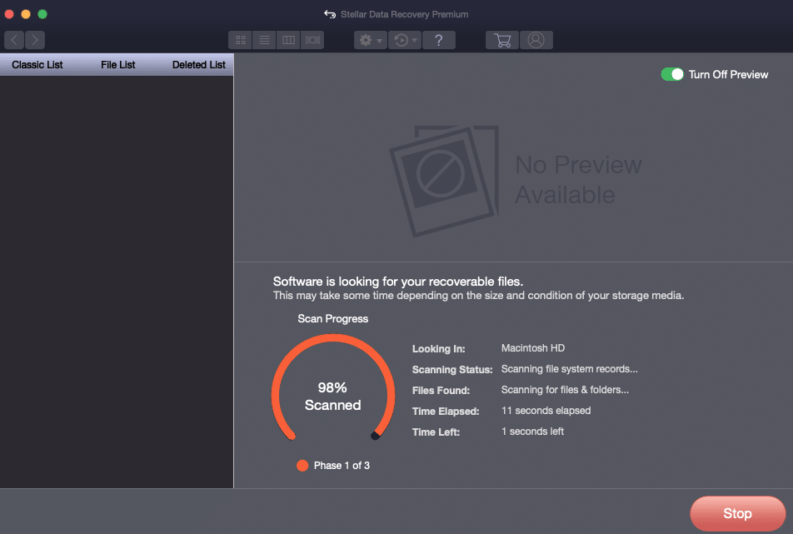Click the scan refresh icon
Image resolution: width=793 pixels, height=534 pixels.
[400, 39]
